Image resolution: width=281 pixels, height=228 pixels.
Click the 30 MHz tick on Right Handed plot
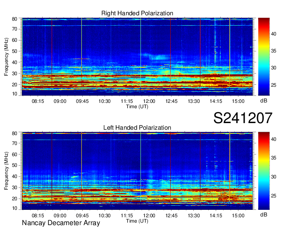coord(14,74)
